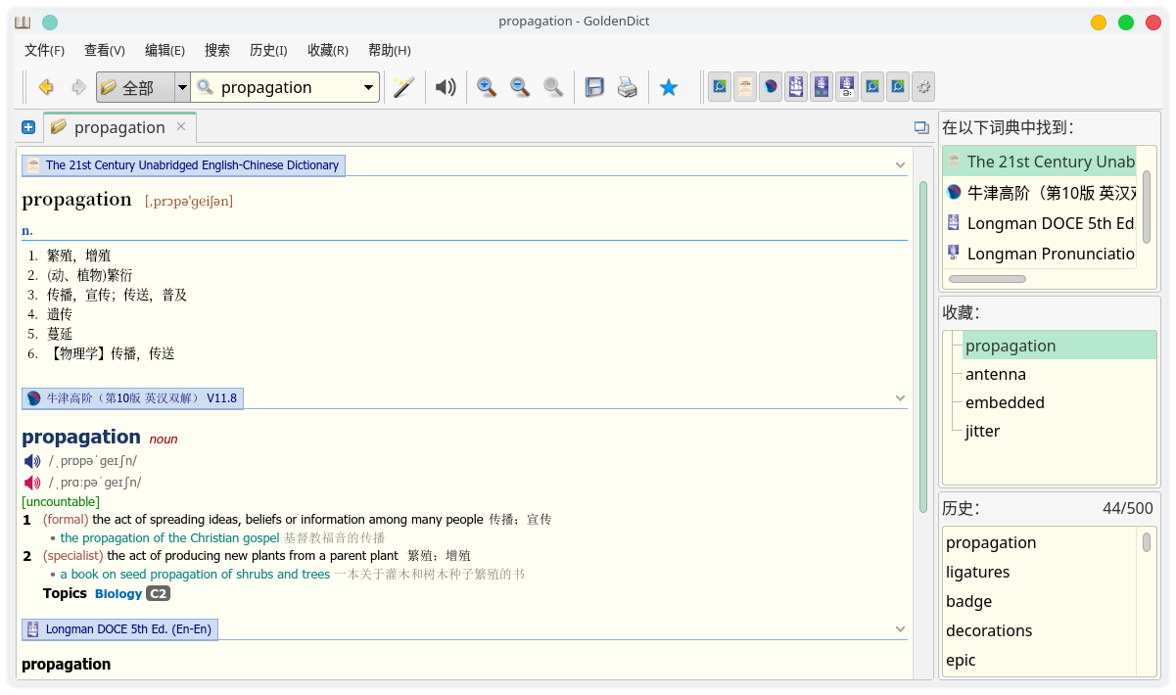Toggle the Longman ship icon with teal pattern
The width and height of the screenshot is (1176, 695).
pyautogui.click(x=822, y=87)
